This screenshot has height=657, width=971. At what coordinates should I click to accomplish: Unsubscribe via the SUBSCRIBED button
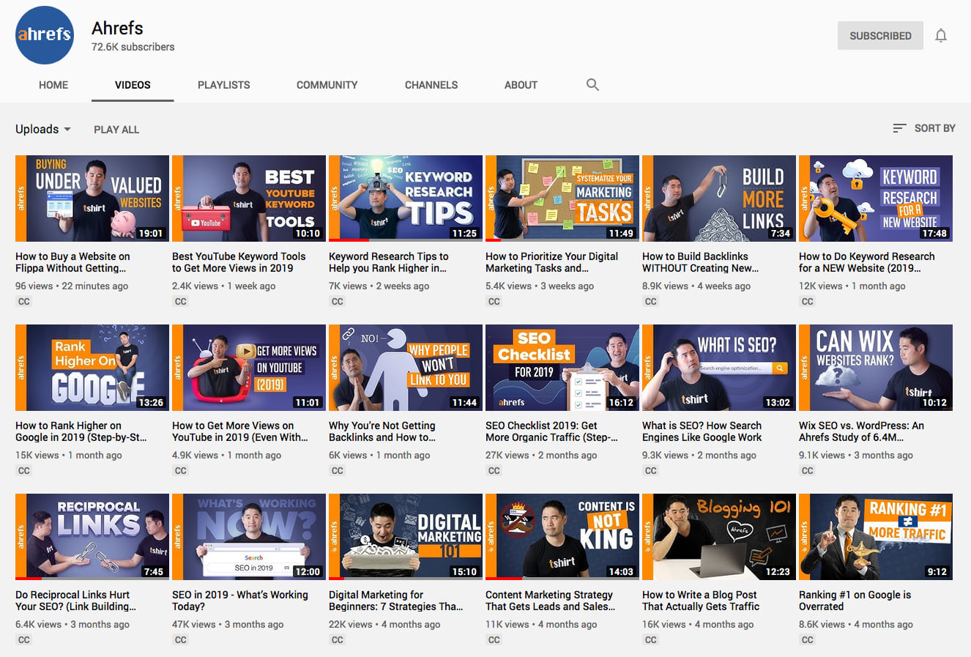[x=880, y=35]
